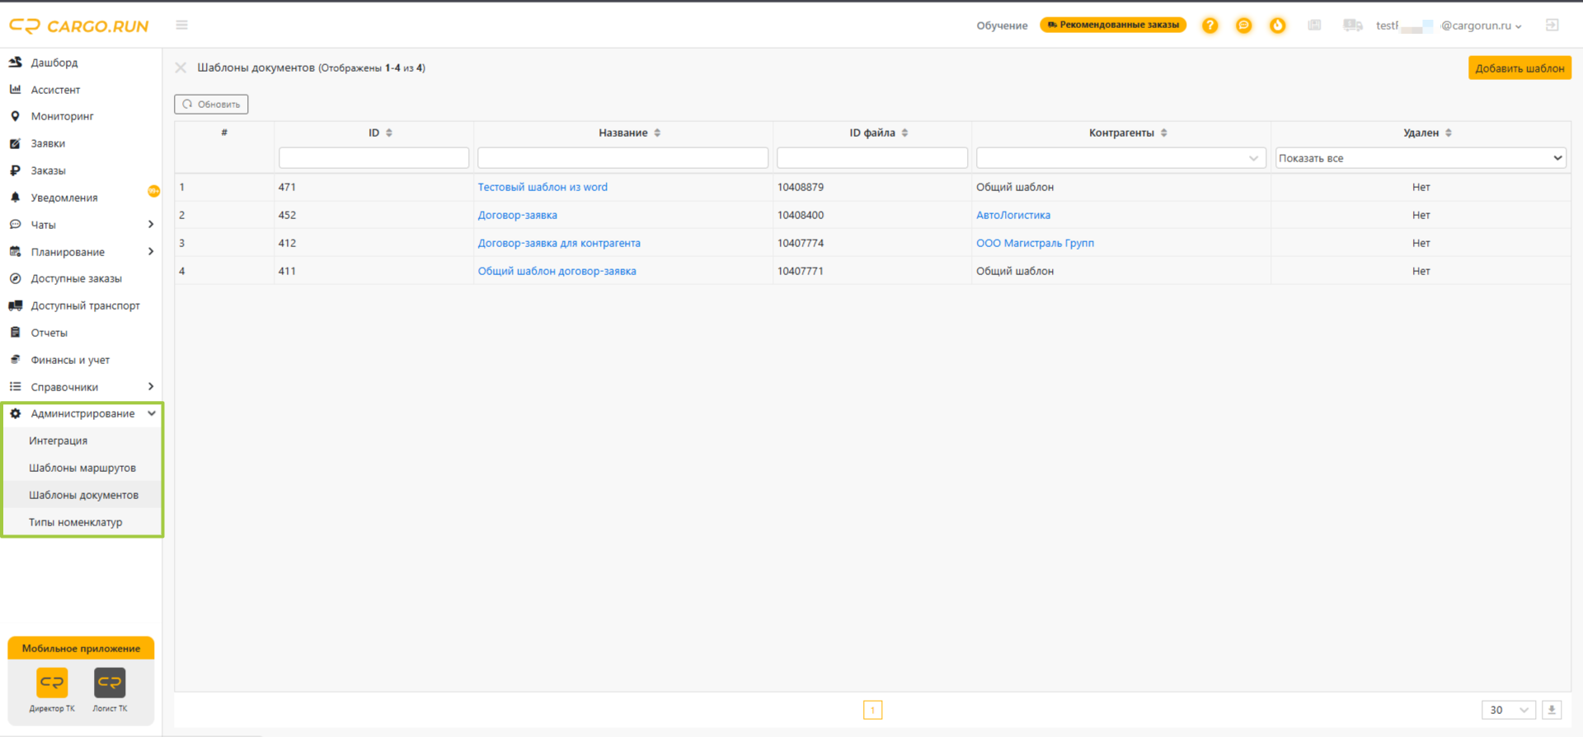Viewport: 1583px width, 737px height.
Task: Open Шаблоны маршрутов menu item
Action: coord(82,468)
